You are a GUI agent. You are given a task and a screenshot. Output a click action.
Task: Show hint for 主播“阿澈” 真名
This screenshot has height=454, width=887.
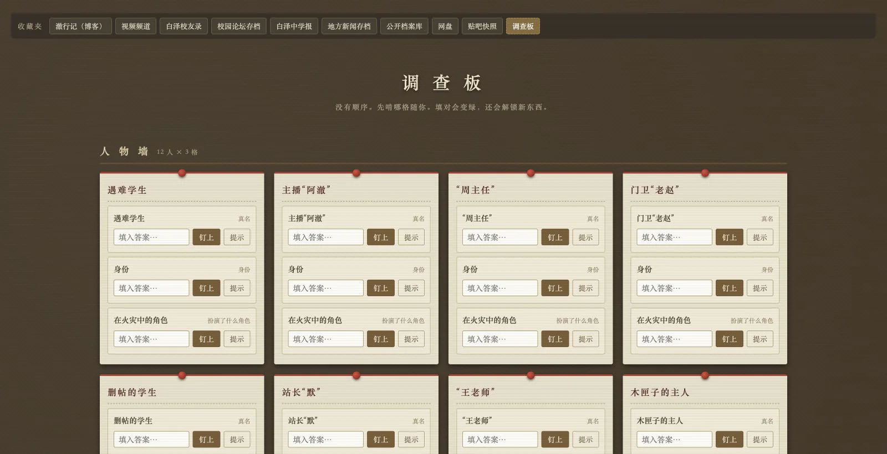click(411, 237)
